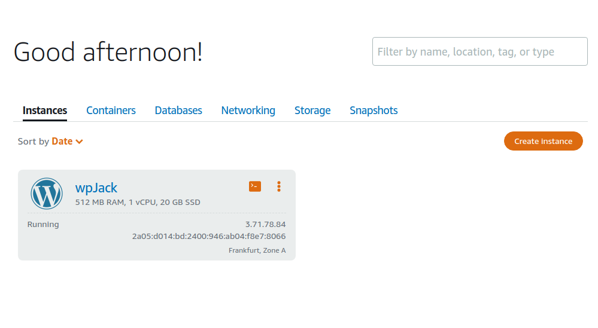The height and width of the screenshot is (328, 598).
Task: Switch to the Databases tab
Action: pos(178,111)
